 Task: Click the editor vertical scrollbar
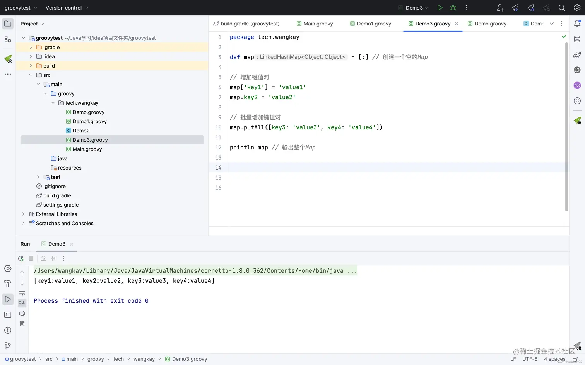click(x=566, y=127)
